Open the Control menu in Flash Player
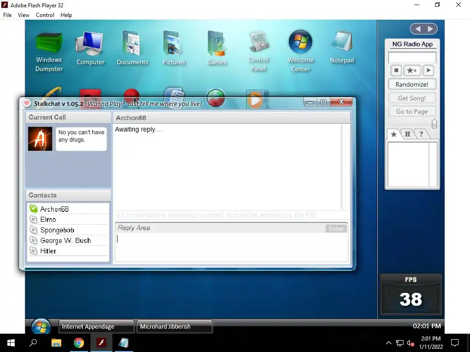Viewport: 470px width, 352px height. pos(45,15)
